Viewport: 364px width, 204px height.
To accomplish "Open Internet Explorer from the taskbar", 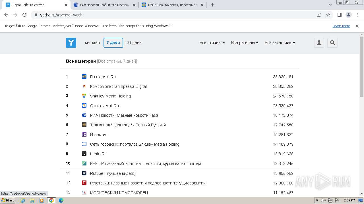I will [22, 200].
